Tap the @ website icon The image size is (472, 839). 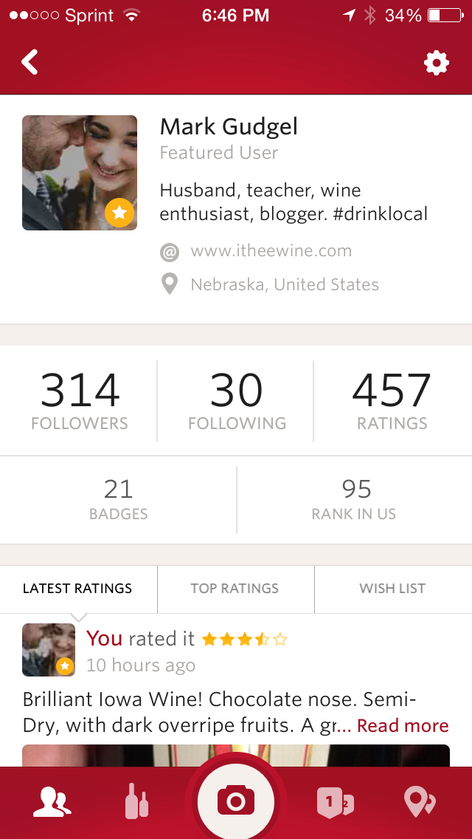click(170, 252)
